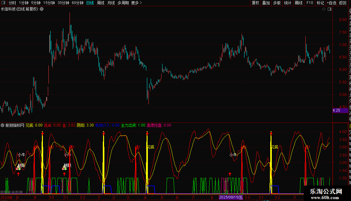Toggle the left sidebar panel icon
The height and width of the screenshot is (201, 351).
[3, 3]
